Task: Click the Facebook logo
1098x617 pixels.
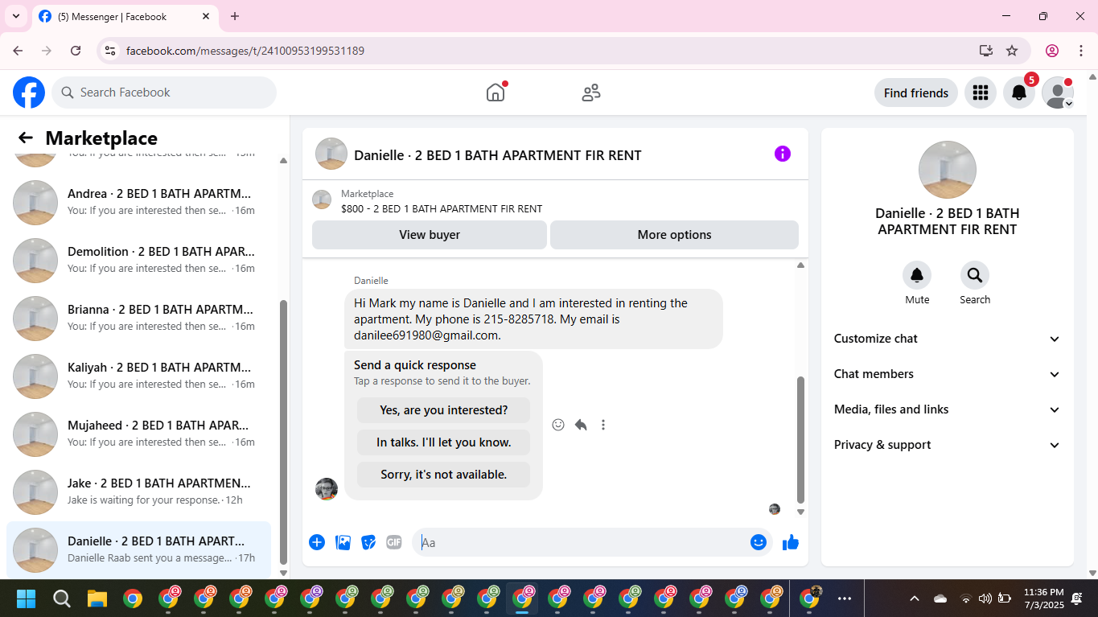Action: click(29, 93)
